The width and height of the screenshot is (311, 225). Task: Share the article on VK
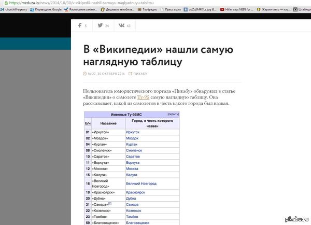pos(124,25)
